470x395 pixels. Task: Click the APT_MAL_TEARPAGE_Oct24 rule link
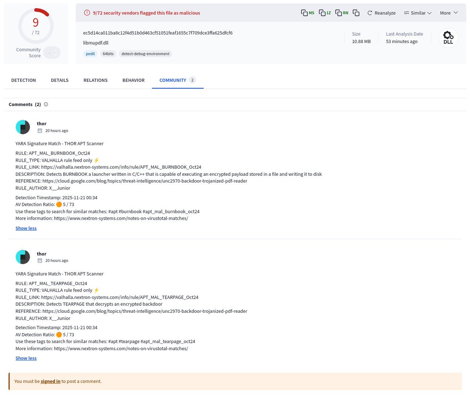119,297
